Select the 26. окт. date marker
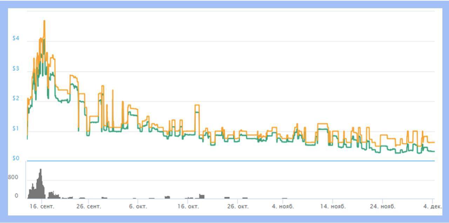This screenshot has height=223, width=449. [237, 207]
